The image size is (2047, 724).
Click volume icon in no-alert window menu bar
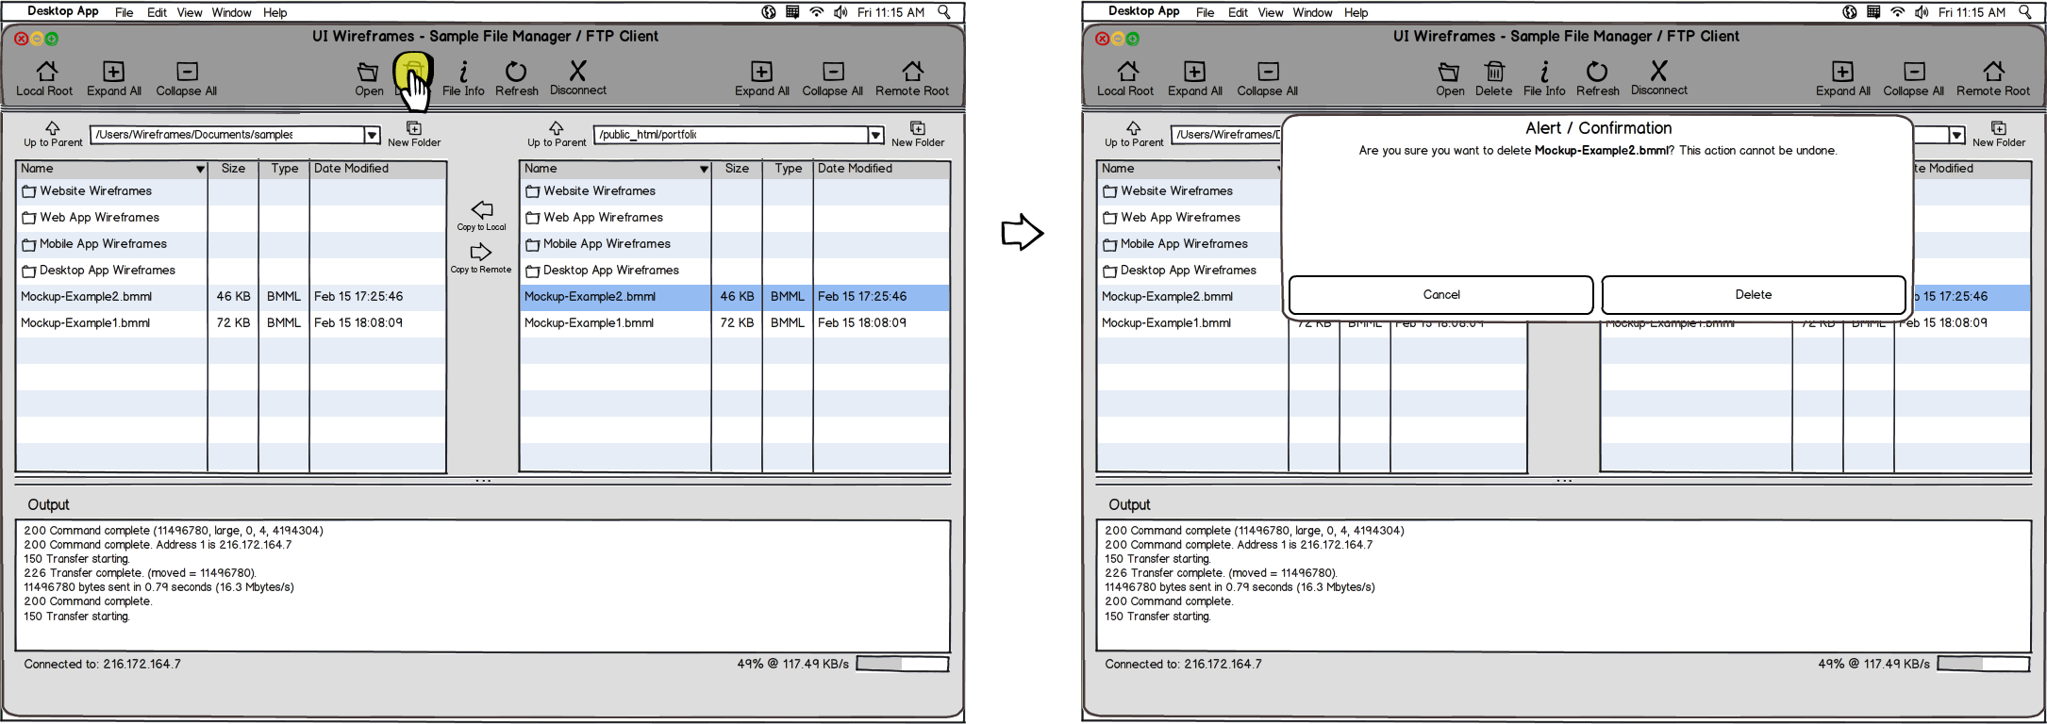click(x=840, y=12)
